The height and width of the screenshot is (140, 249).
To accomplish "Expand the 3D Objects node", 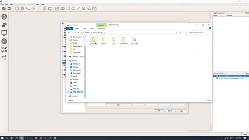I will click(x=68, y=64).
